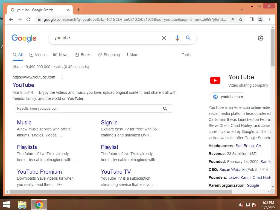Start voice search with microphone icon

(177, 38)
